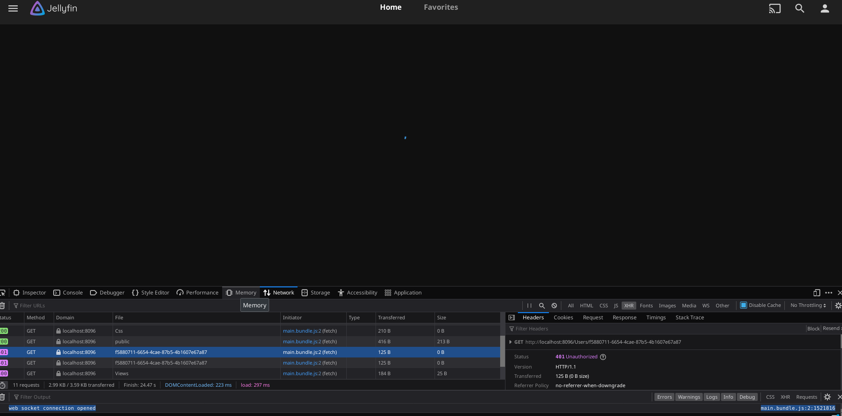The height and width of the screenshot is (416, 842).
Task: Clear the network request list
Action: [2, 306]
